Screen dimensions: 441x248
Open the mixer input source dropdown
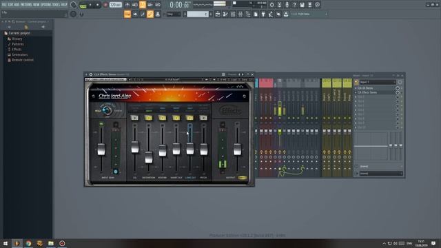point(378,82)
